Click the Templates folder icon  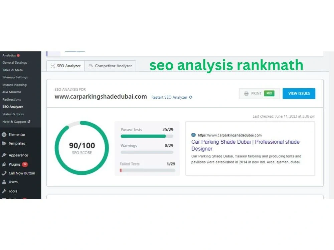4,143
